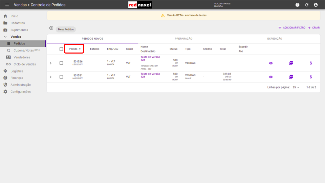This screenshot has width=325, height=183.
Task: Click the Nome Destinatário column header
Action: (148, 49)
